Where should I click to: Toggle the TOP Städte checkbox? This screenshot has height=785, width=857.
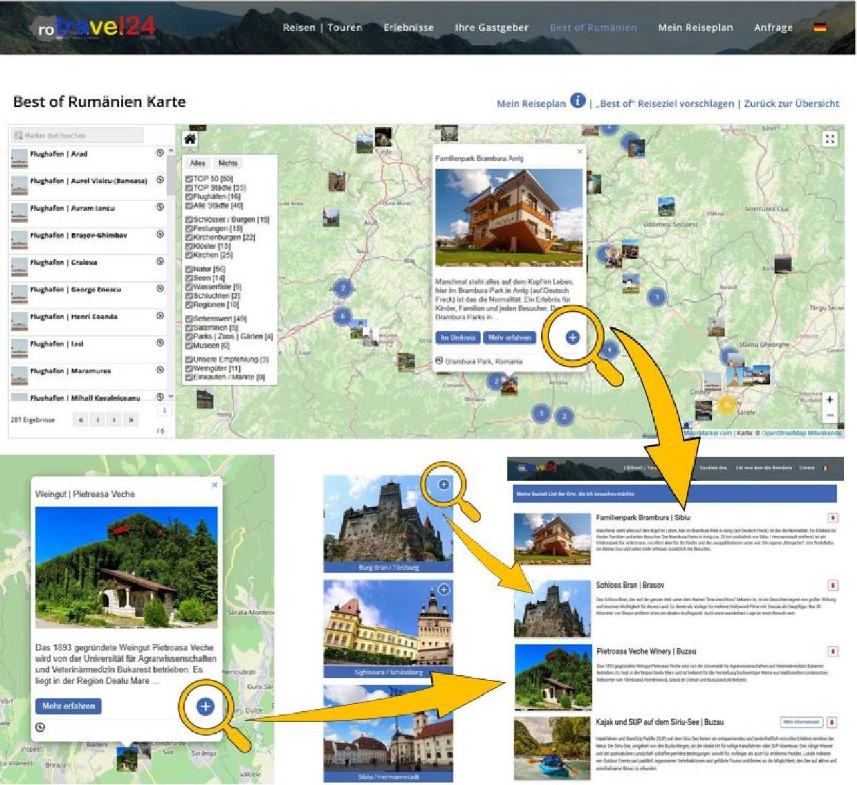click(189, 187)
